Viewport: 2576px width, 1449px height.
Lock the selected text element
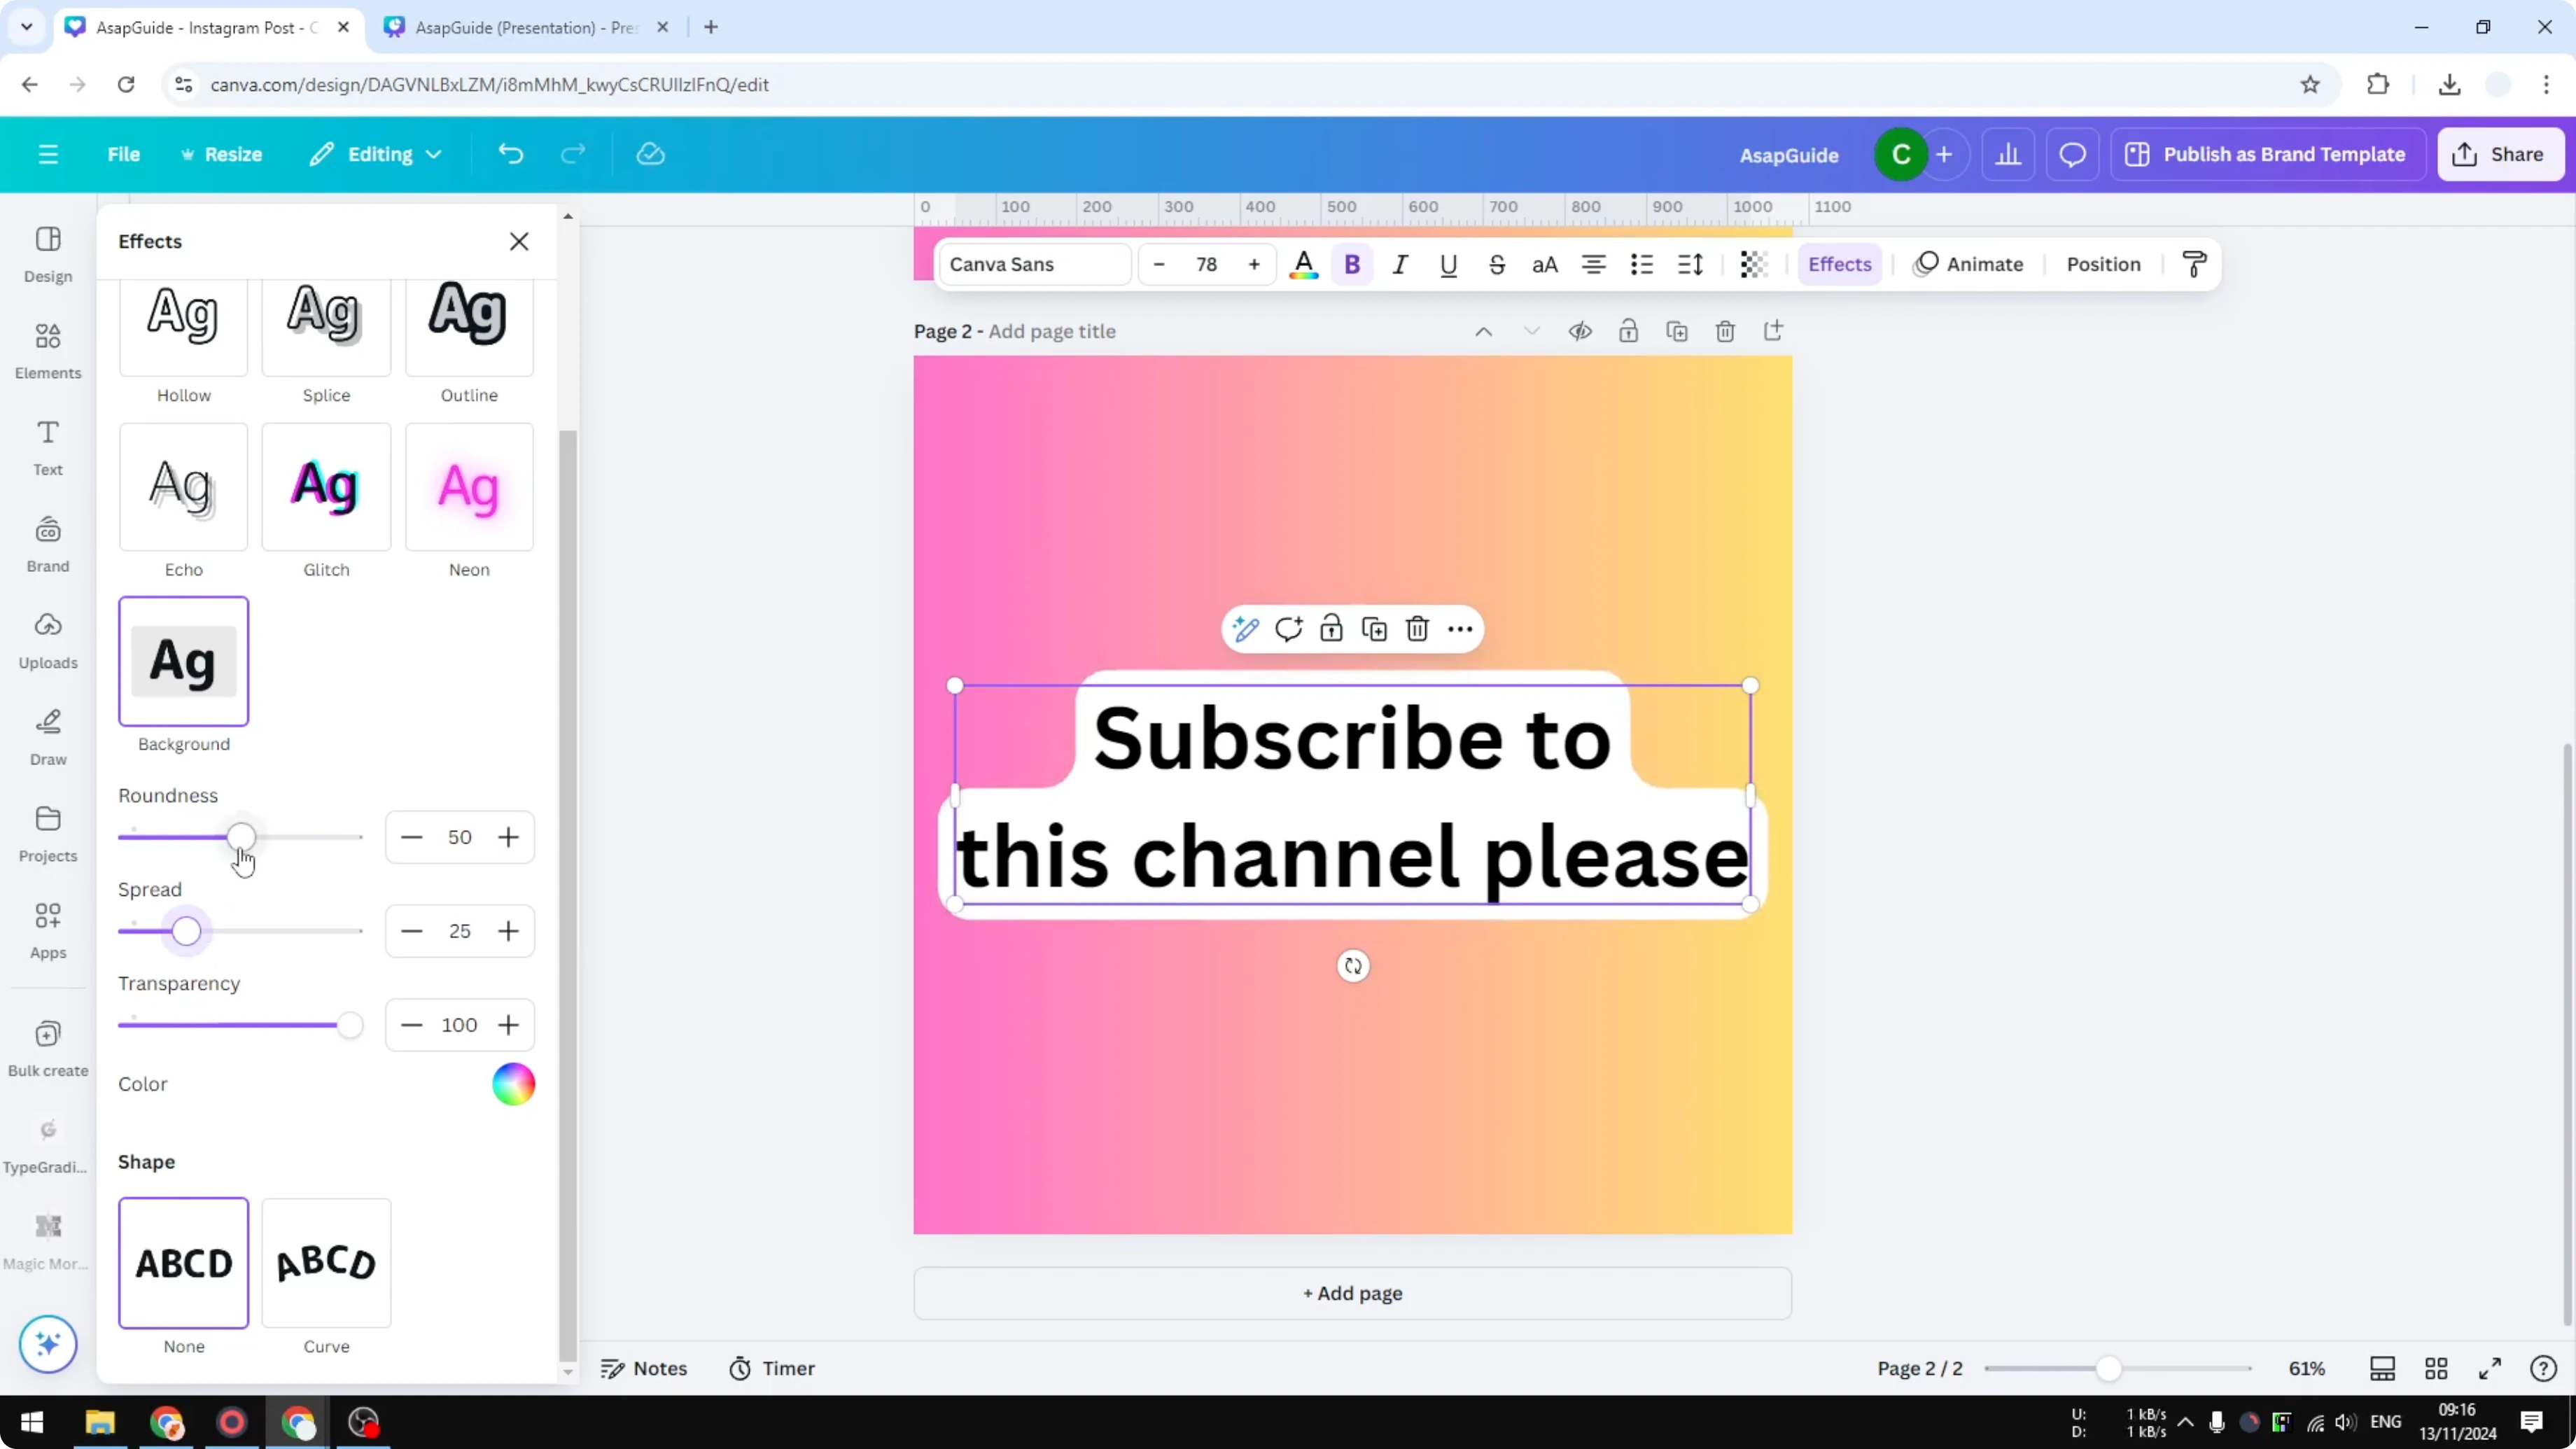coord(1331,628)
